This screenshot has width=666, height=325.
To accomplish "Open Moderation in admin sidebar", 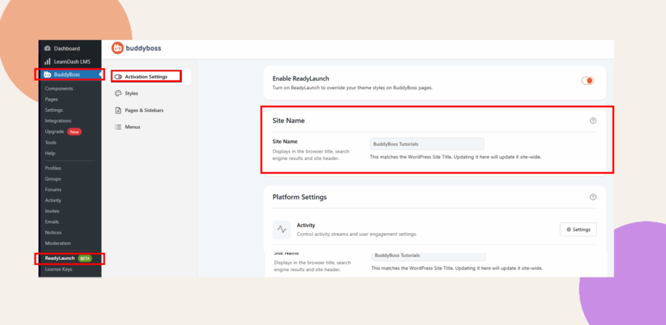I will [58, 243].
